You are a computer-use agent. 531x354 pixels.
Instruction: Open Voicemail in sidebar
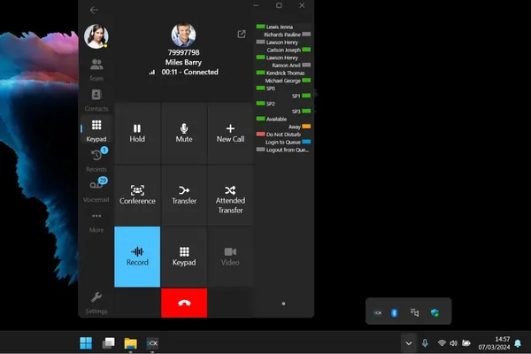point(96,191)
